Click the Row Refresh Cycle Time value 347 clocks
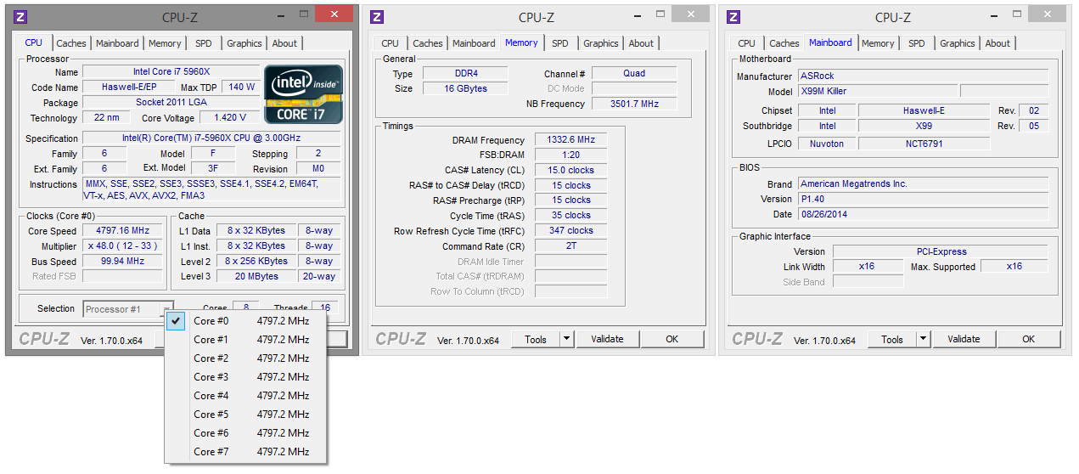The width and height of the screenshot is (1079, 474). 570,230
